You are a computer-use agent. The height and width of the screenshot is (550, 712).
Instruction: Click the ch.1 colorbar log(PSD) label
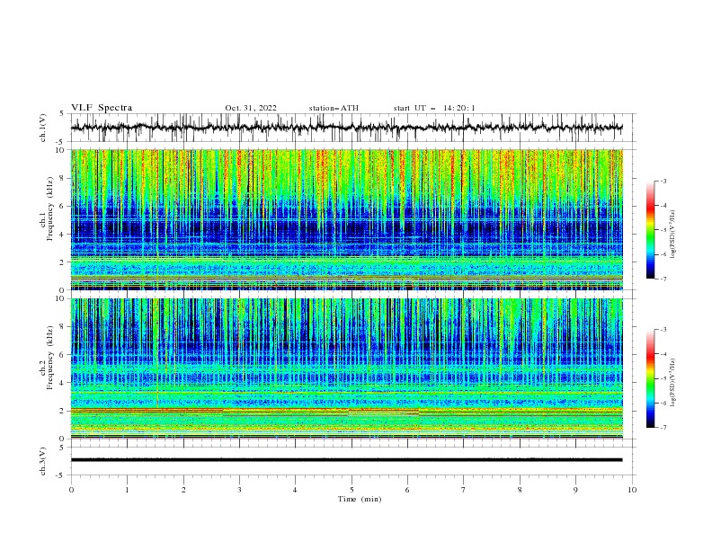tap(673, 235)
